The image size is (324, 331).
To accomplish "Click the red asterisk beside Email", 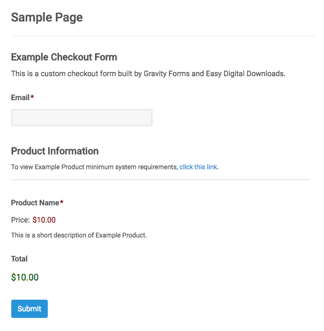I will [32, 97].
